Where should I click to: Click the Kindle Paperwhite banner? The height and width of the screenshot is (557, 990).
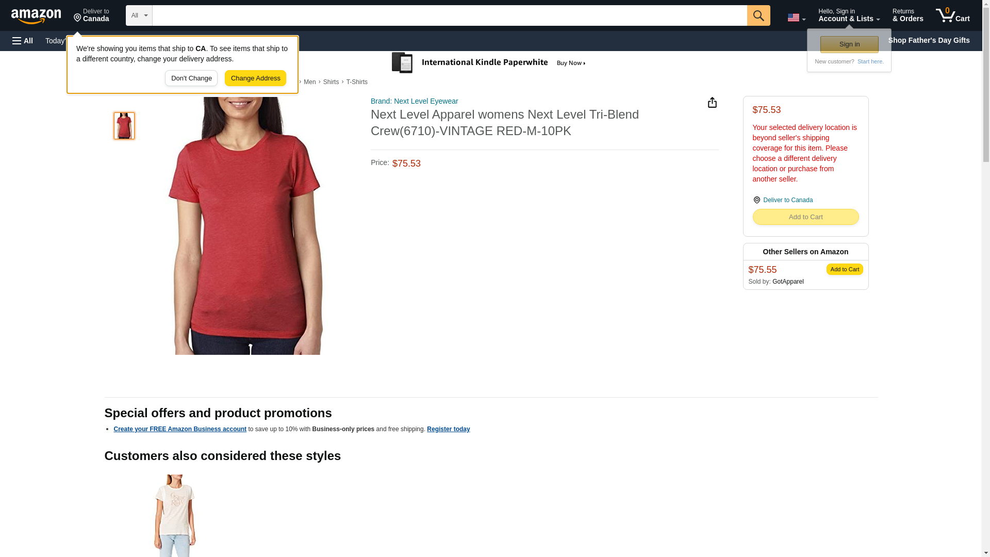point(489,63)
